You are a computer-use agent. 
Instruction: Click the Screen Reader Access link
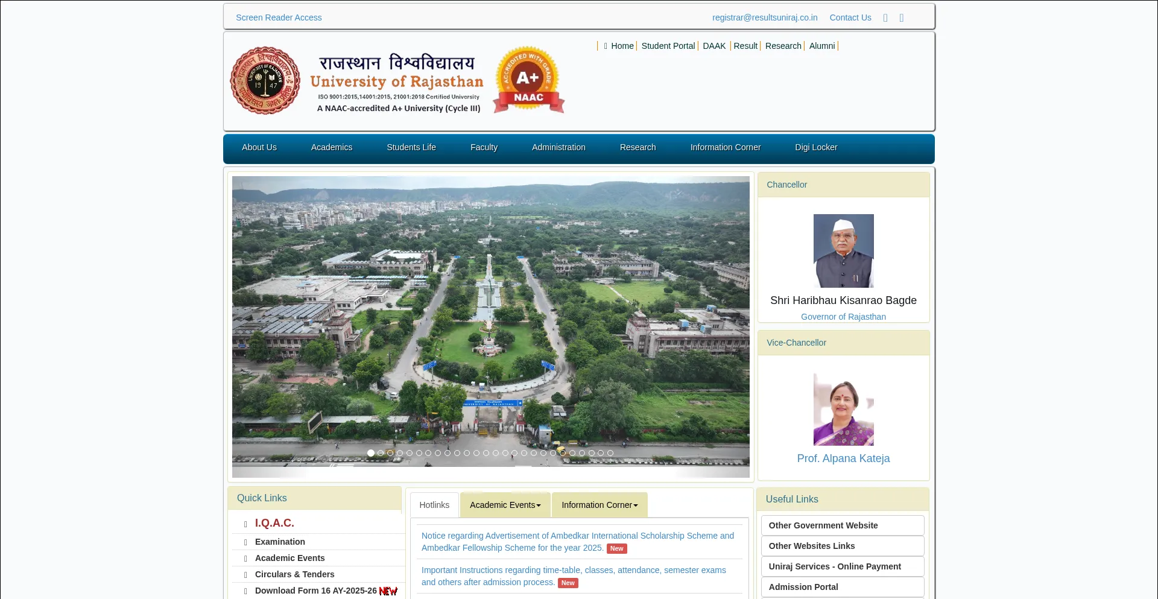279,17
